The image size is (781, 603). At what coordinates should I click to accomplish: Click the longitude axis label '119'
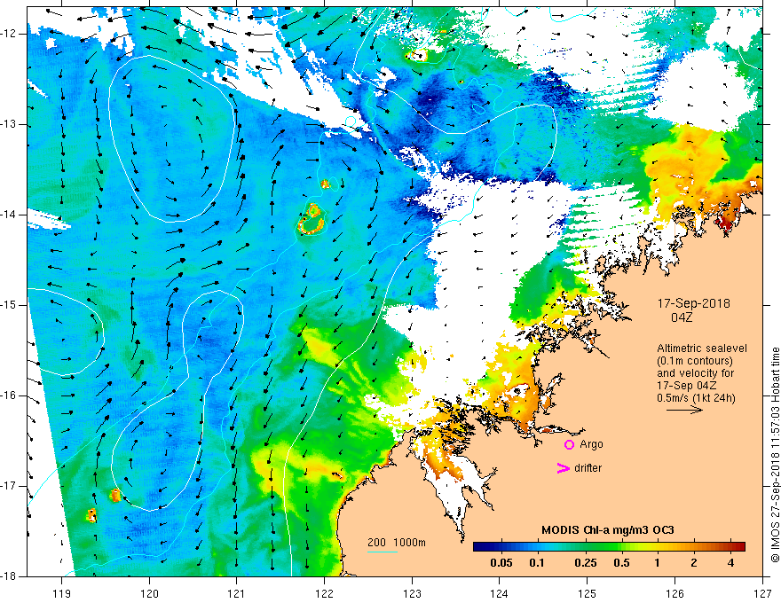tap(62, 593)
